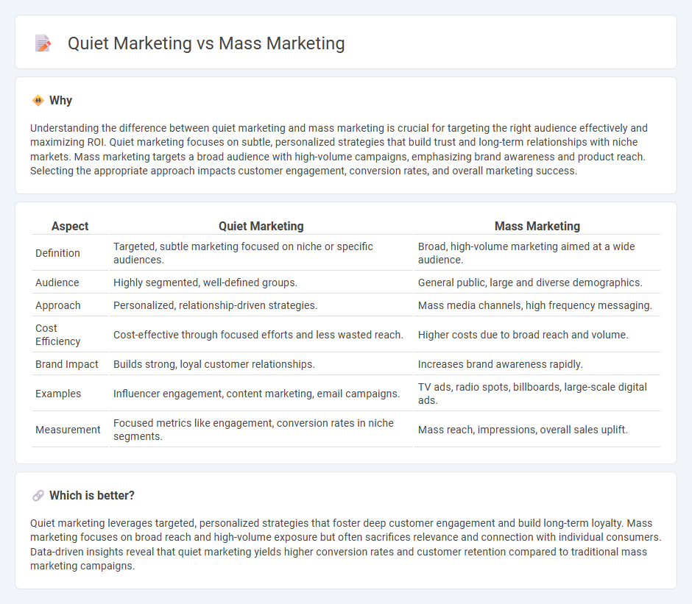Screen dimensions: 692x604
Task: Click 'Highly segmented, well-defined groups.' cell
Action: point(261,283)
